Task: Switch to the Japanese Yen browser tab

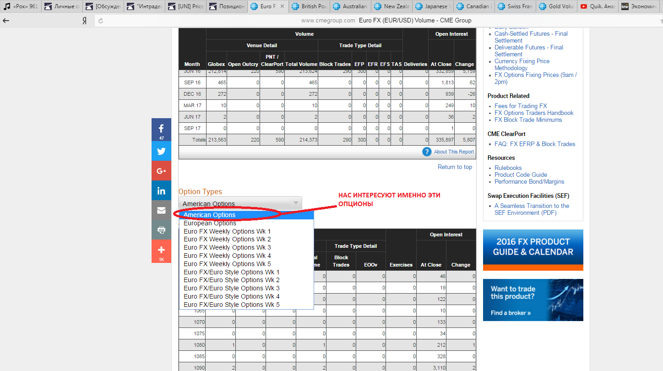Action: (433, 6)
